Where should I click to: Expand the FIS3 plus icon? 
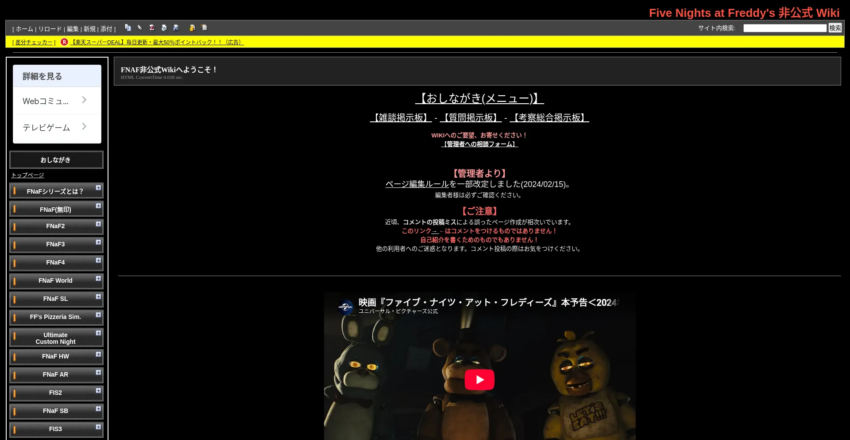coord(98,427)
